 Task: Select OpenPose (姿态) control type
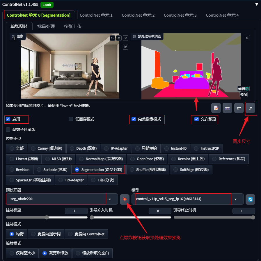(147, 159)
